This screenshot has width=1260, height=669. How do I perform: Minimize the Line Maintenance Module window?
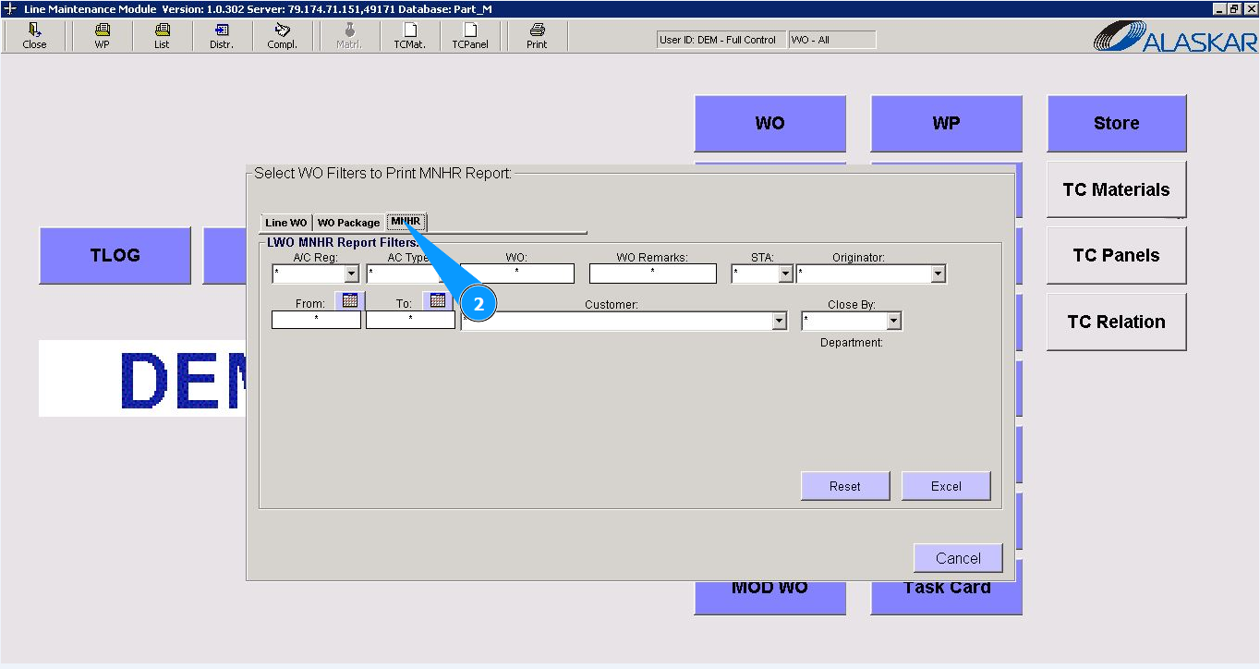[x=1221, y=8]
